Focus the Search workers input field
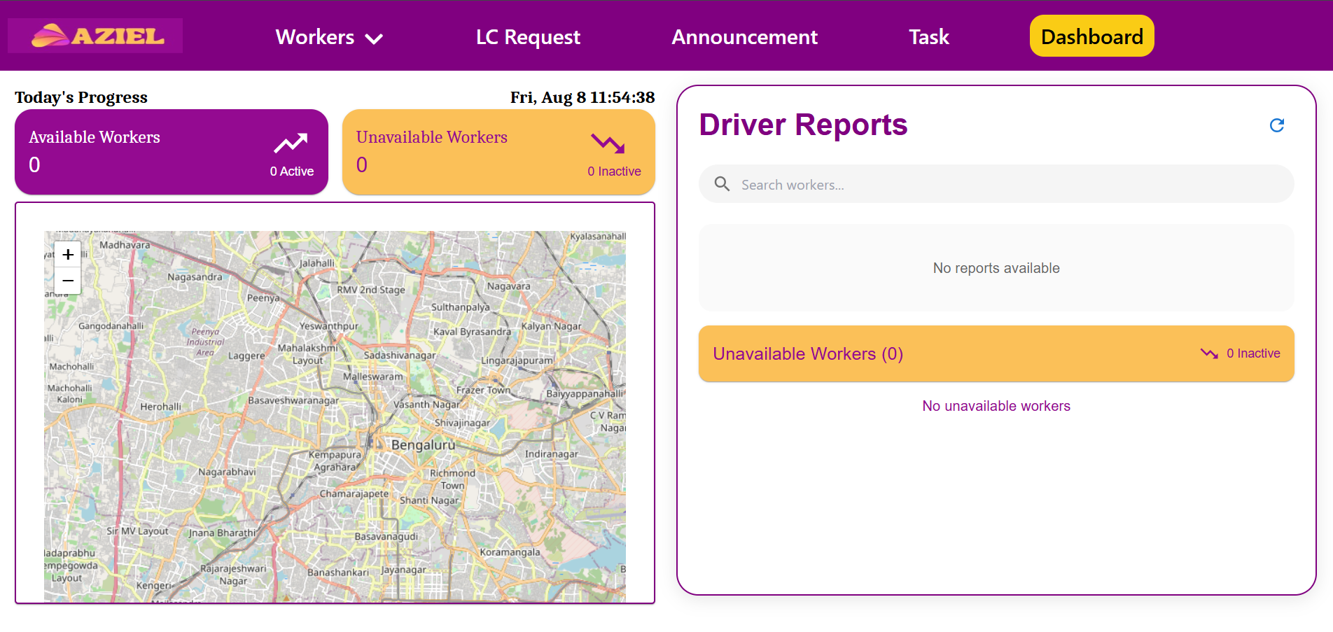Screen dimensions: 1333x632 [x=1008, y=185]
